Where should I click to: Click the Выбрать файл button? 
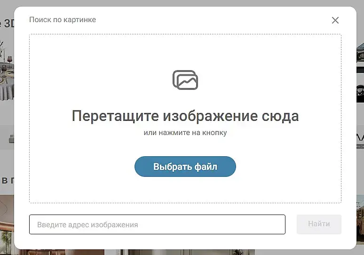click(185, 167)
